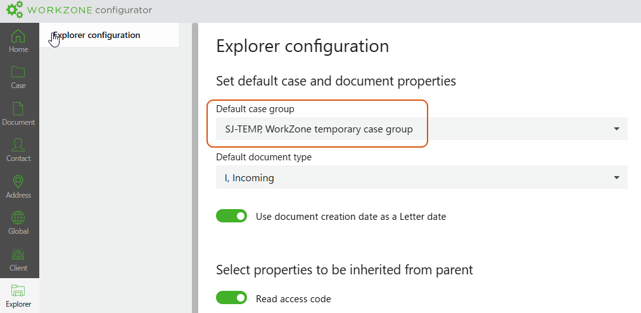Click the WorkZone gears logo

point(15,11)
